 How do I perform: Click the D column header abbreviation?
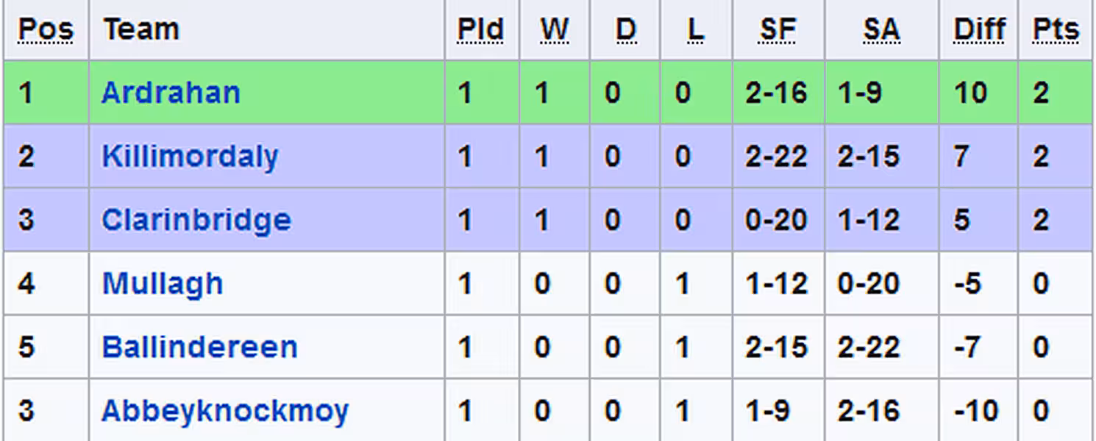click(625, 29)
